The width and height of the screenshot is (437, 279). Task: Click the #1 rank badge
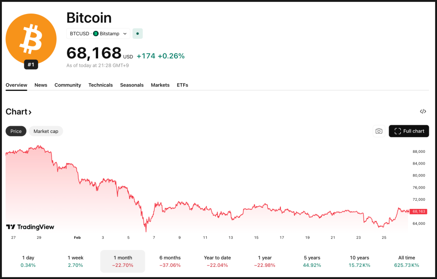point(31,65)
